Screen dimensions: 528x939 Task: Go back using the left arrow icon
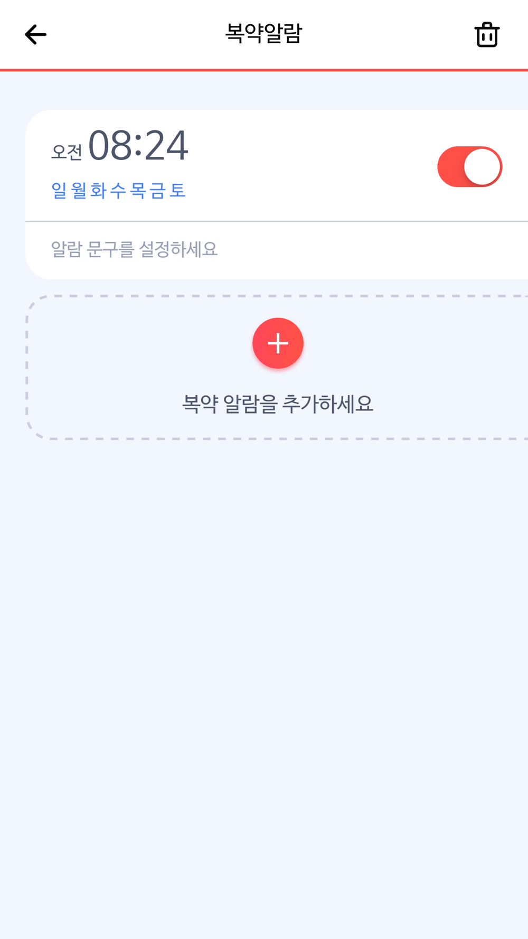pyautogui.click(x=35, y=35)
